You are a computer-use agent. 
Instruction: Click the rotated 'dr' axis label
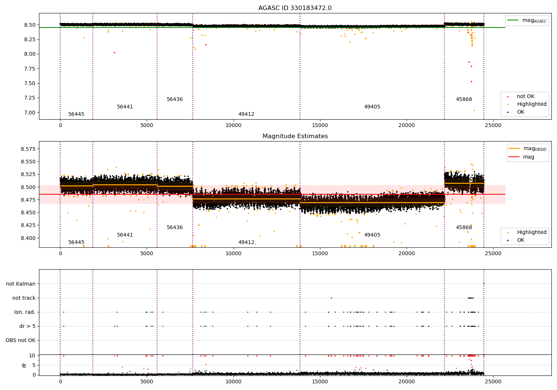24,365
